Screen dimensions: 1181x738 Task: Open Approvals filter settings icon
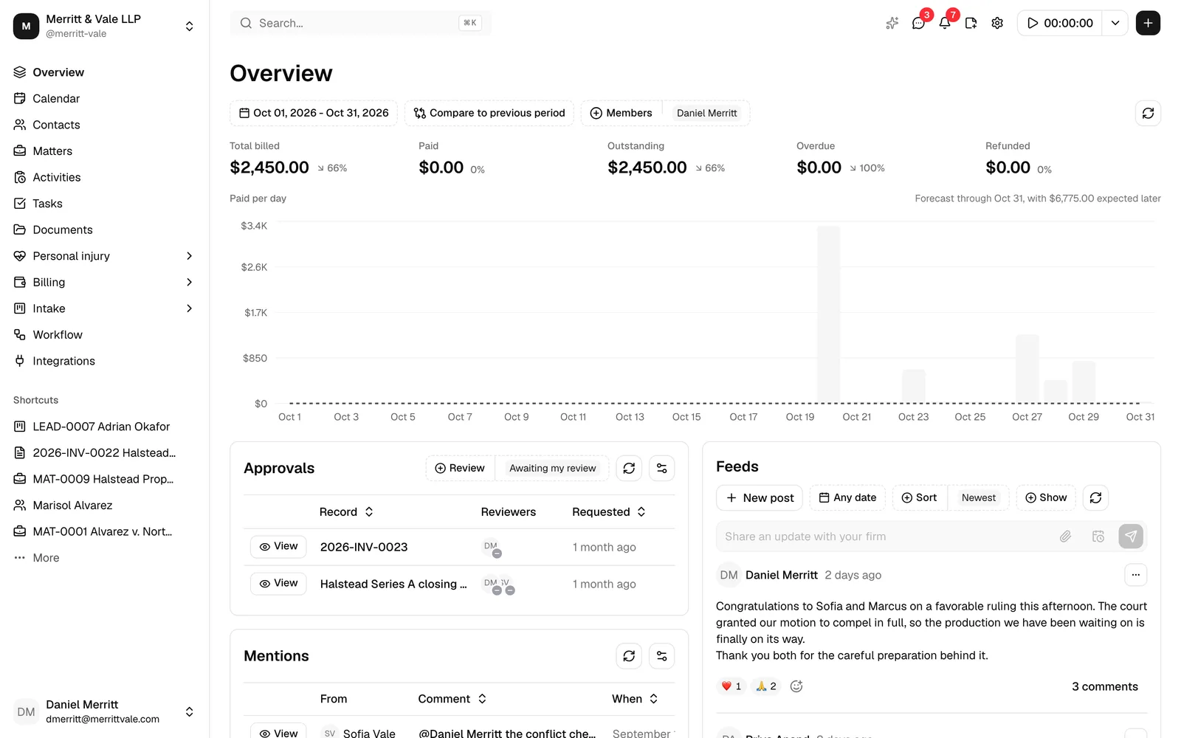pyautogui.click(x=661, y=468)
